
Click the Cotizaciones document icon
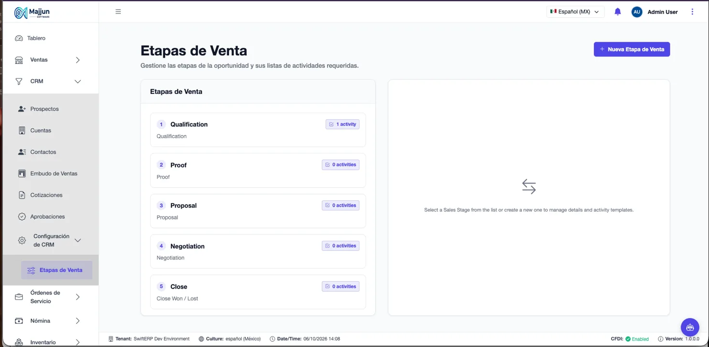22,195
